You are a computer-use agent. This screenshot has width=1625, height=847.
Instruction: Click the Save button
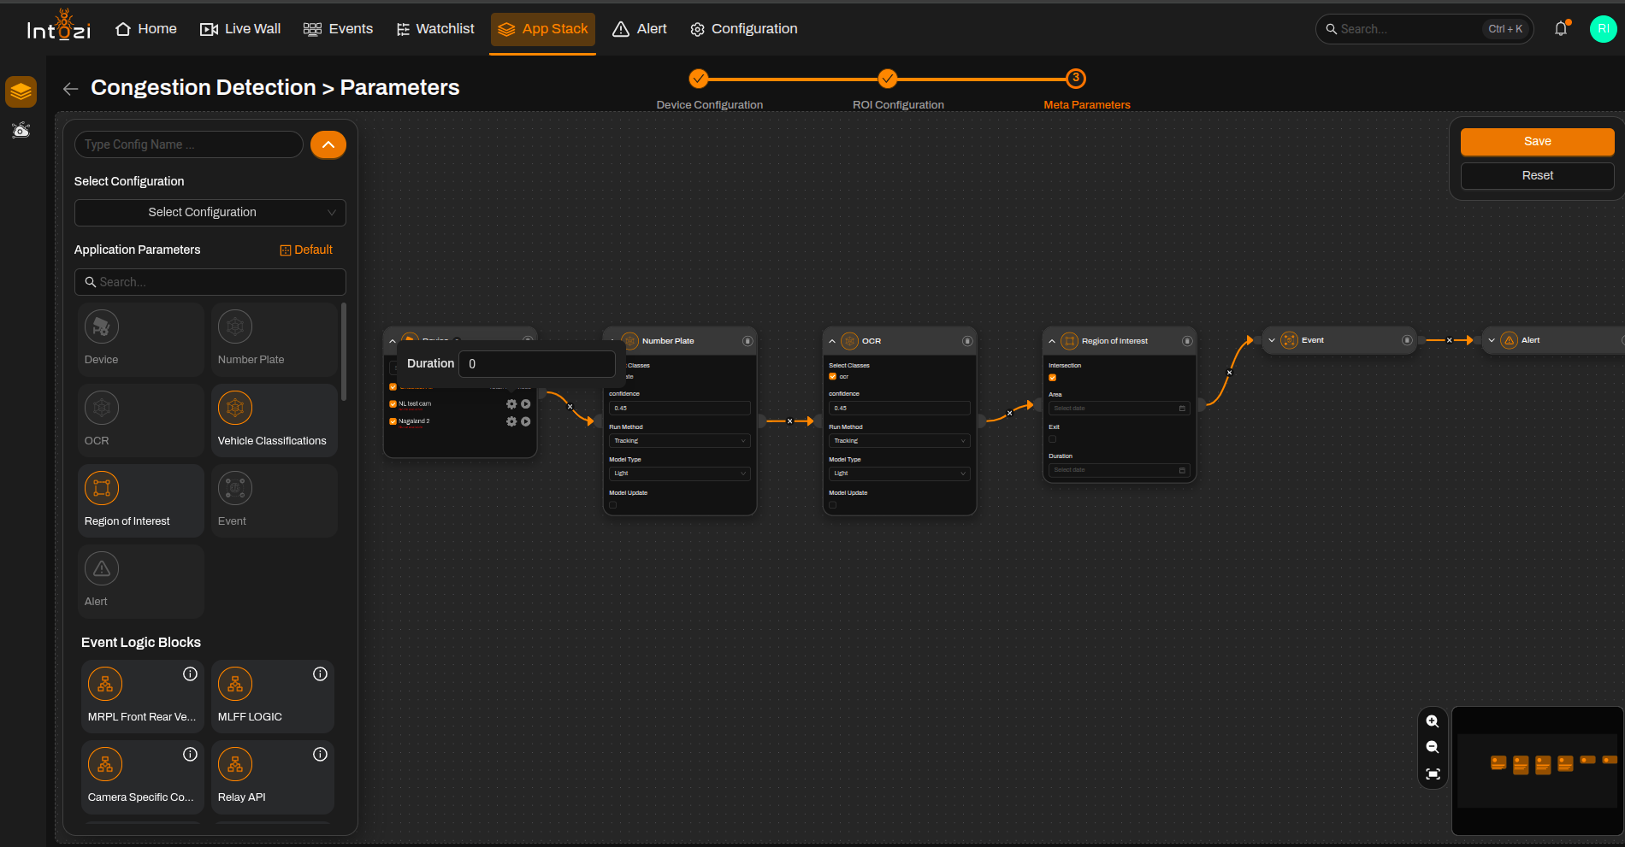pos(1537,142)
